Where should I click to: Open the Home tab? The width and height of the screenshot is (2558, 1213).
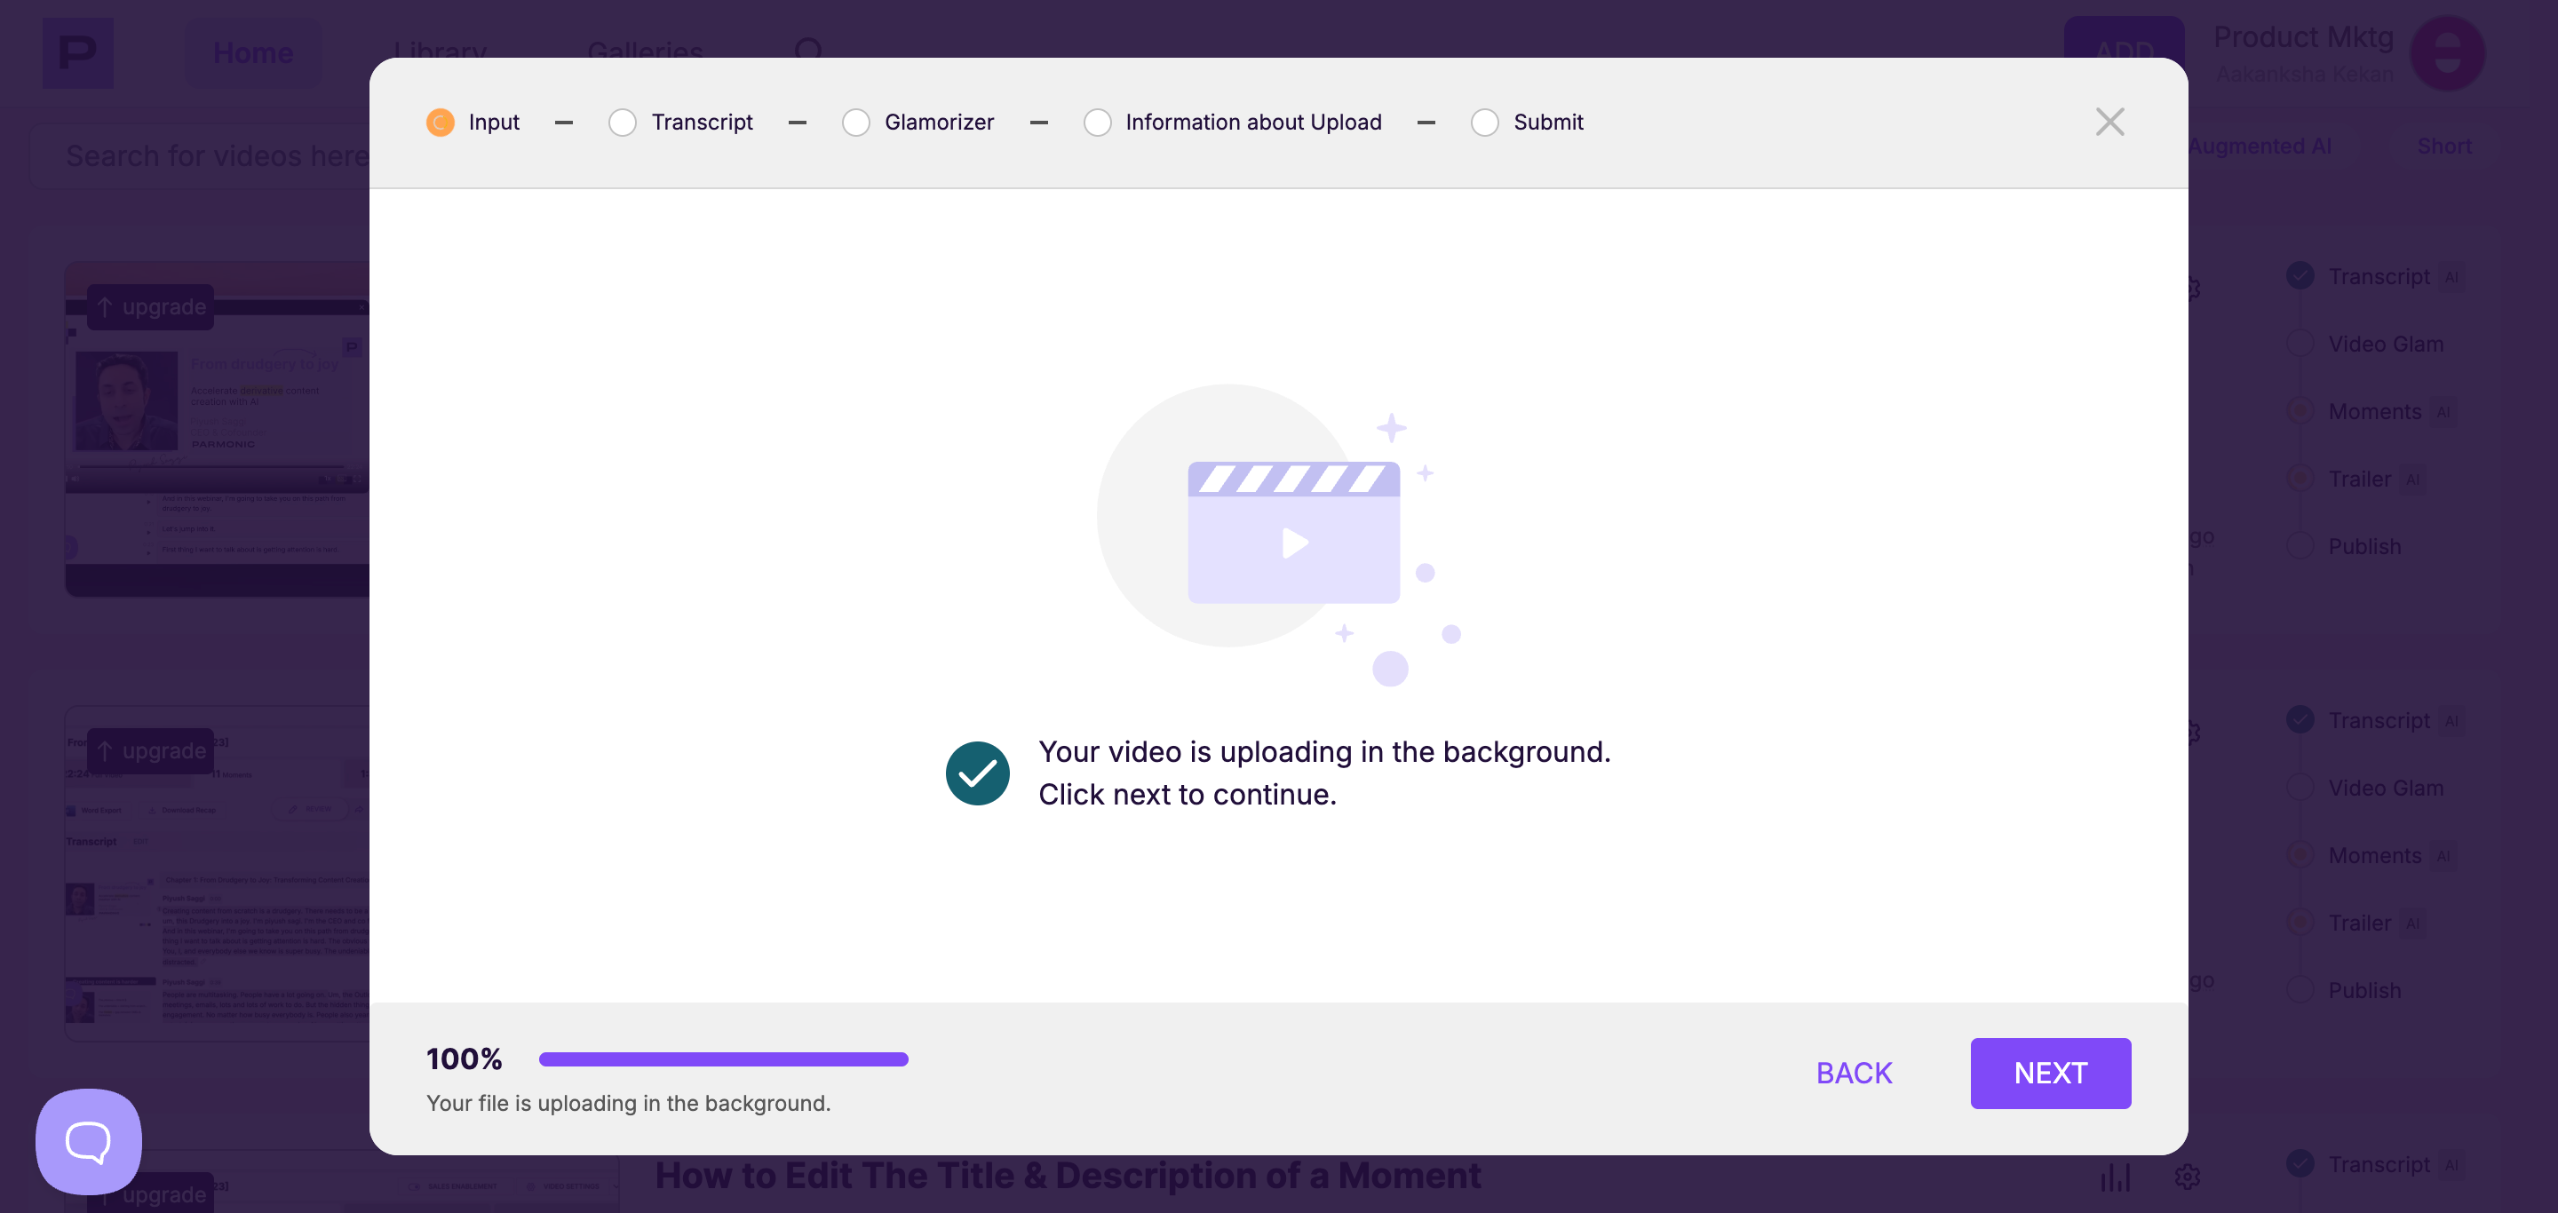click(253, 52)
